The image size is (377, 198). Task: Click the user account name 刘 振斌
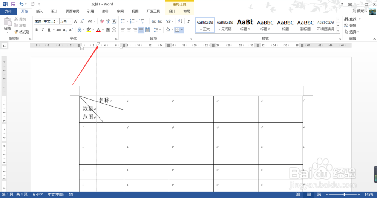coord(358,11)
